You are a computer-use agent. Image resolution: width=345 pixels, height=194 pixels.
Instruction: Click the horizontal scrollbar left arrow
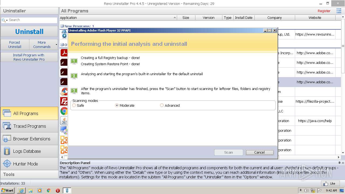pyautogui.click(x=62, y=157)
